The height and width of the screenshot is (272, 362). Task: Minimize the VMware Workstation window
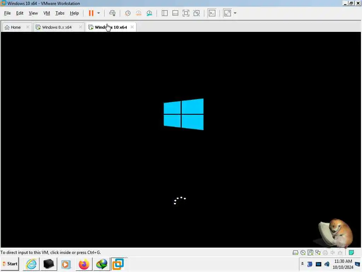point(345,3)
